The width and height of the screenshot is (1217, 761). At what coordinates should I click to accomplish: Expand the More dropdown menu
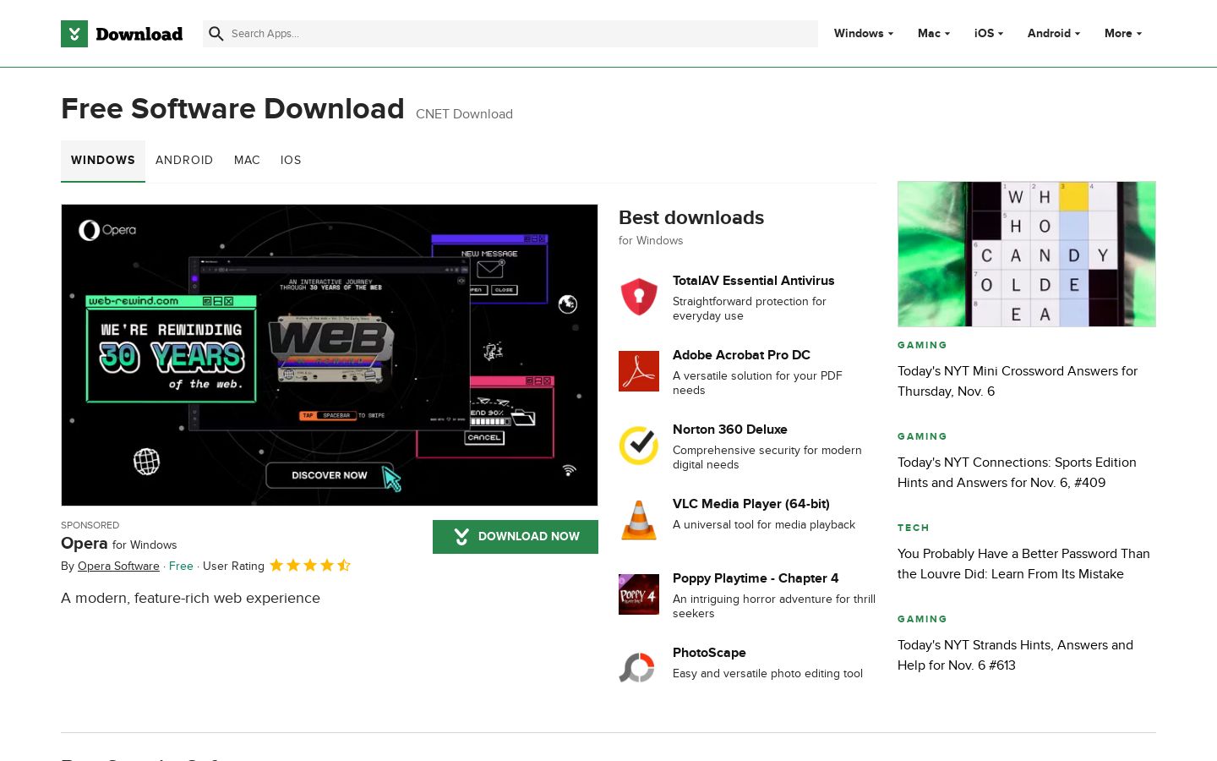[x=1123, y=34]
